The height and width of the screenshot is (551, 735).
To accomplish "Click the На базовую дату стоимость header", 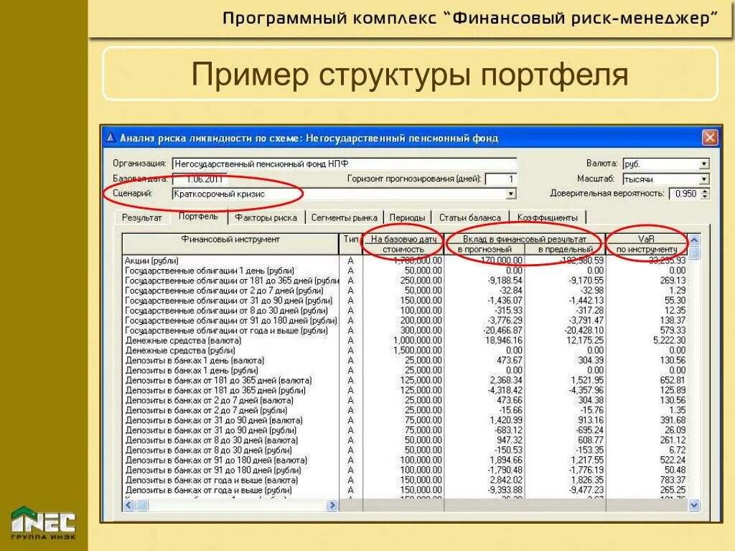I will 403,244.
